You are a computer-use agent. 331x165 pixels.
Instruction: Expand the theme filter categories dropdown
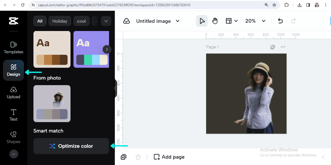pyautogui.click(x=106, y=21)
